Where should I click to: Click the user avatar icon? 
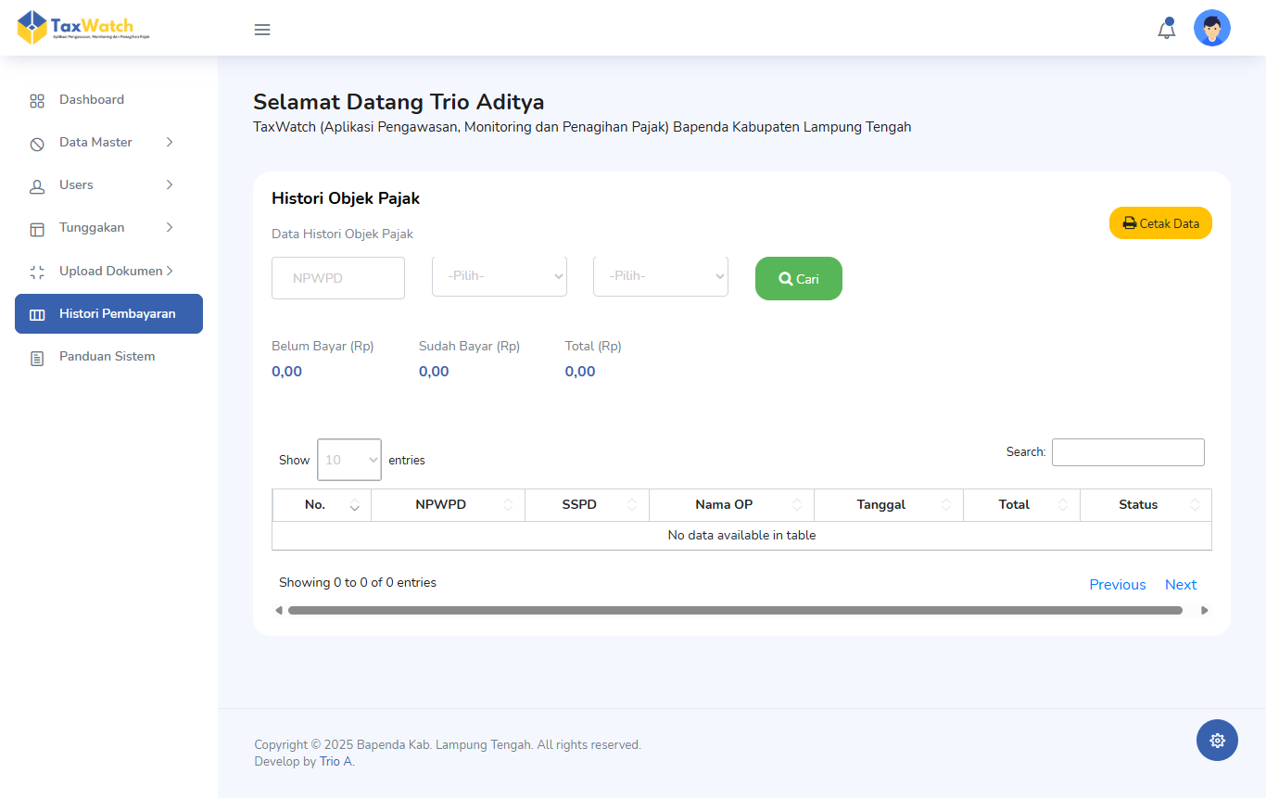tap(1211, 29)
